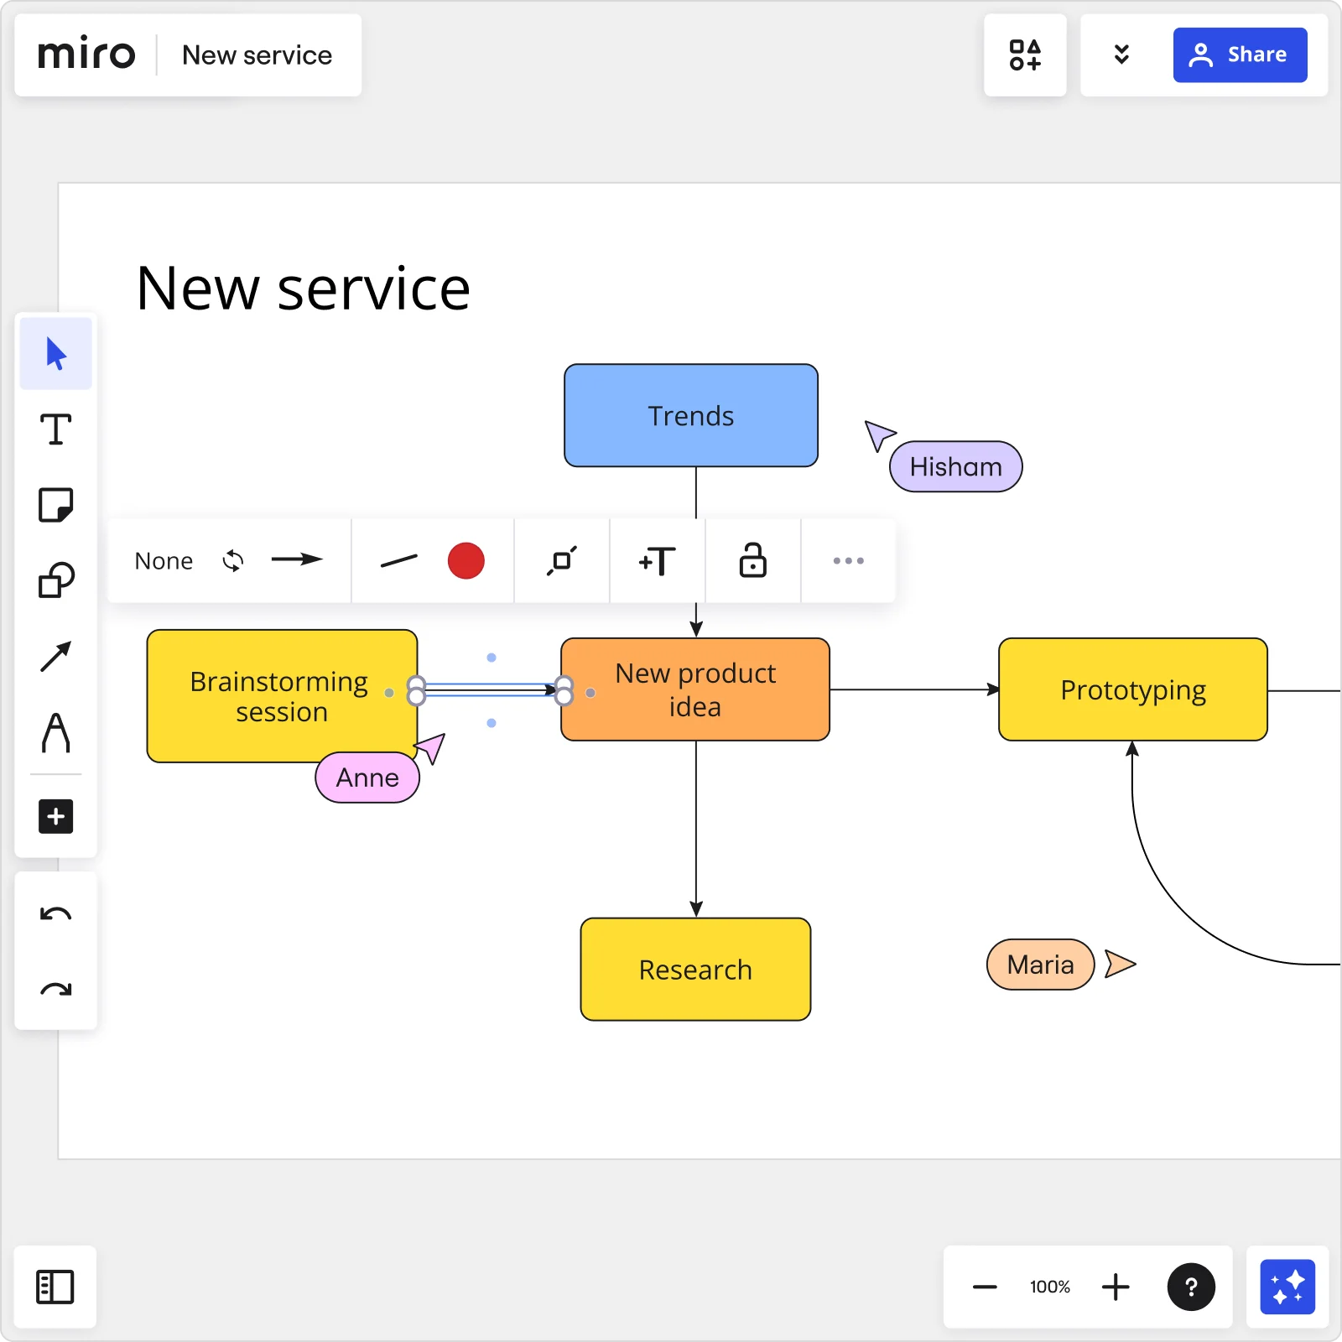This screenshot has width=1342, height=1342.
Task: Select the Shapes tool
Action: pos(55,579)
